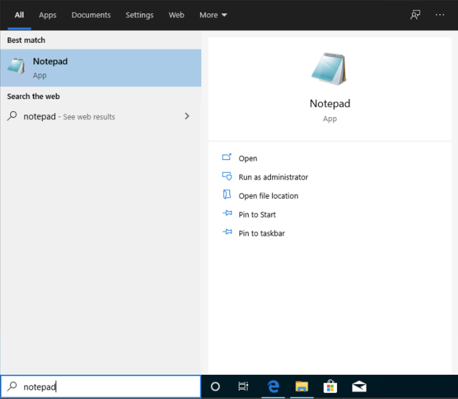The image size is (458, 399).
Task: Click the magnifier icon beside web result
Action: [12, 116]
